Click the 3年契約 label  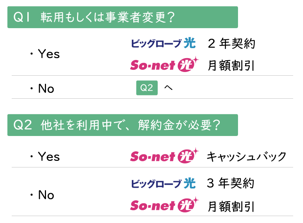pyautogui.click(x=230, y=183)
